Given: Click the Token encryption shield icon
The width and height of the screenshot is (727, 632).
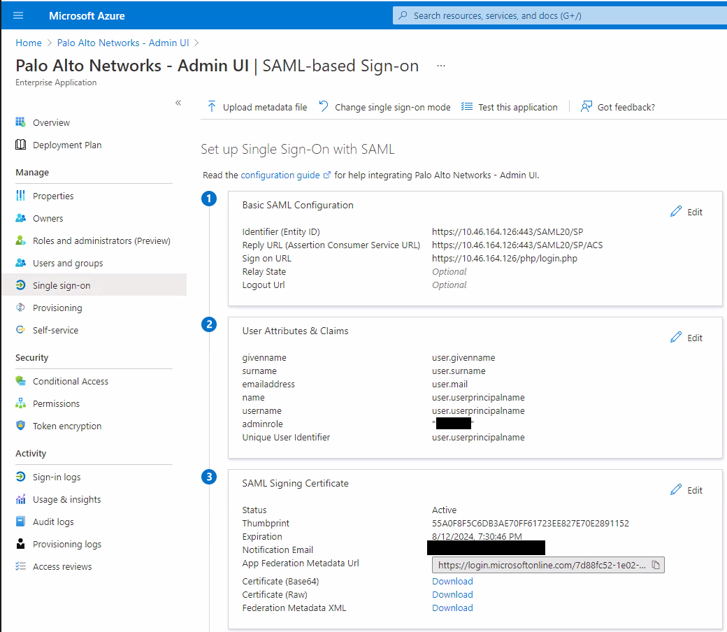Looking at the screenshot, I should pyautogui.click(x=20, y=426).
